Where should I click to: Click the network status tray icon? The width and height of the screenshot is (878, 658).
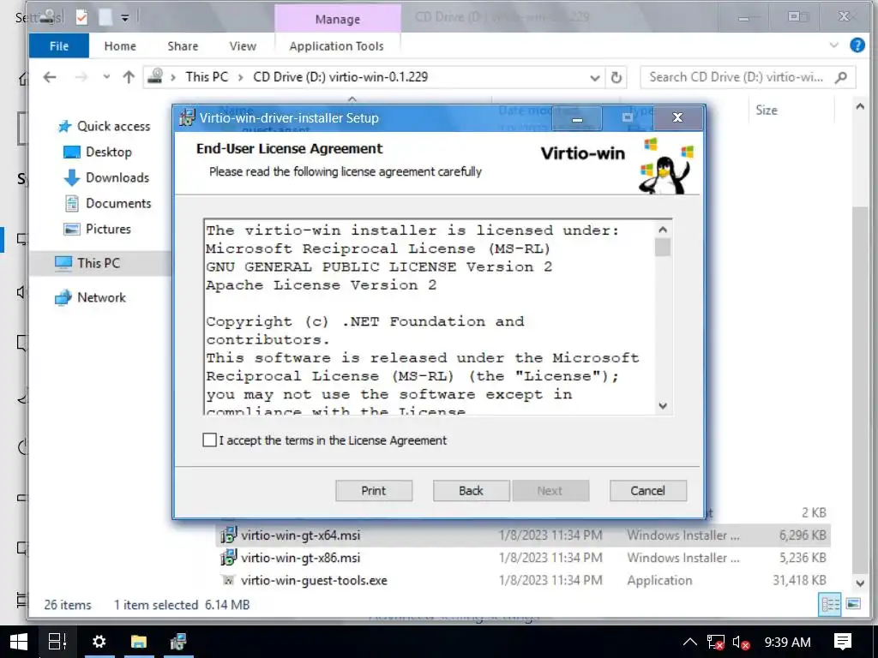(715, 643)
